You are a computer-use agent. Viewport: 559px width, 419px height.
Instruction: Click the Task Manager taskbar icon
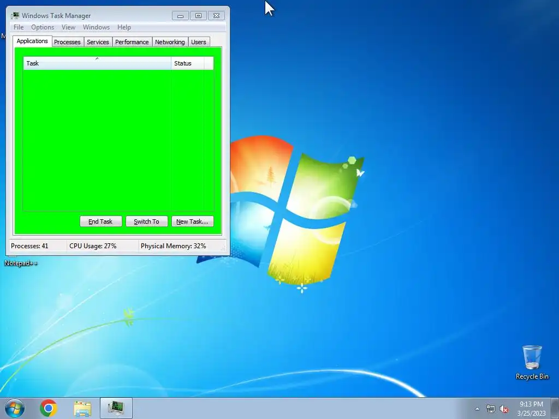[116, 408]
